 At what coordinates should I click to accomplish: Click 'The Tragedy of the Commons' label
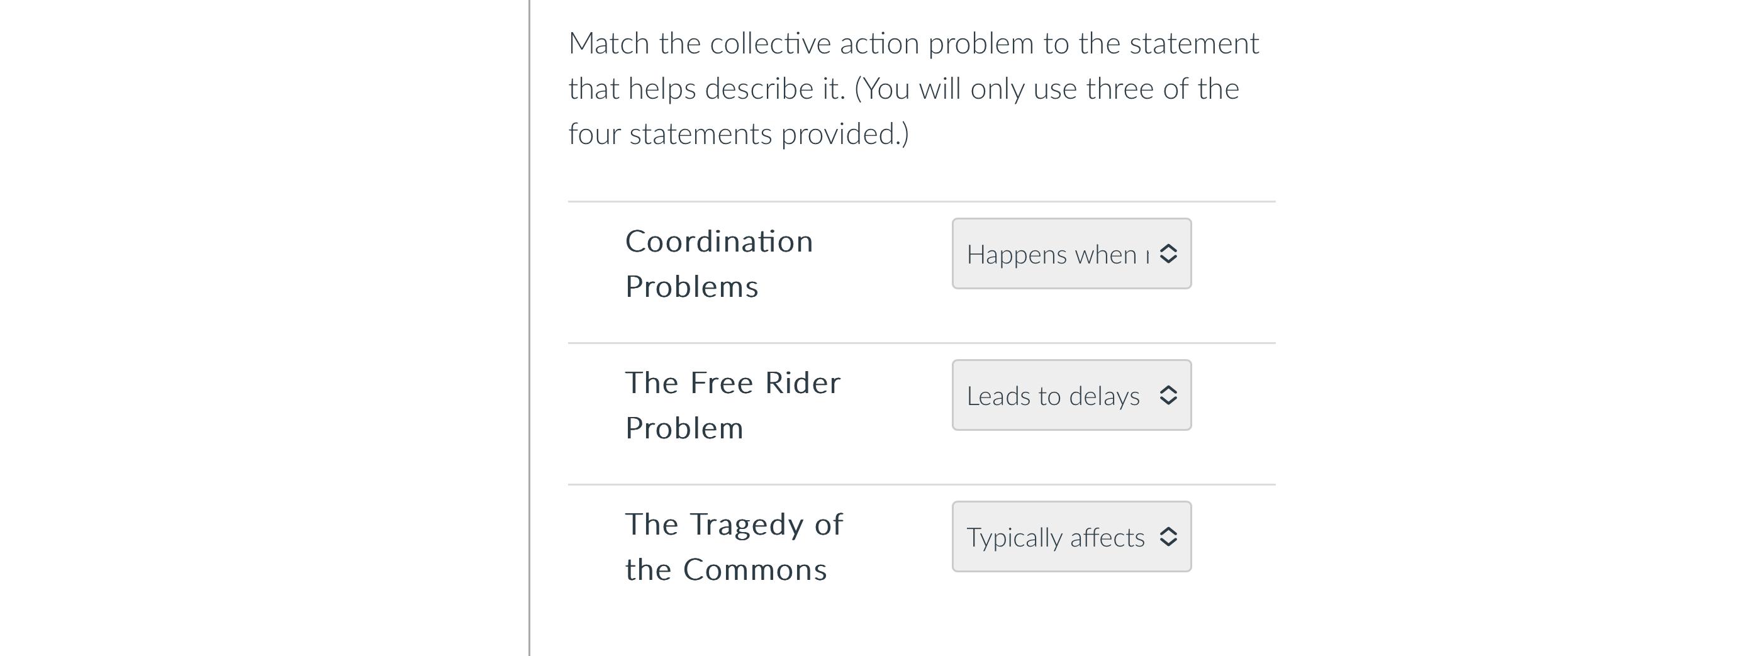[734, 545]
